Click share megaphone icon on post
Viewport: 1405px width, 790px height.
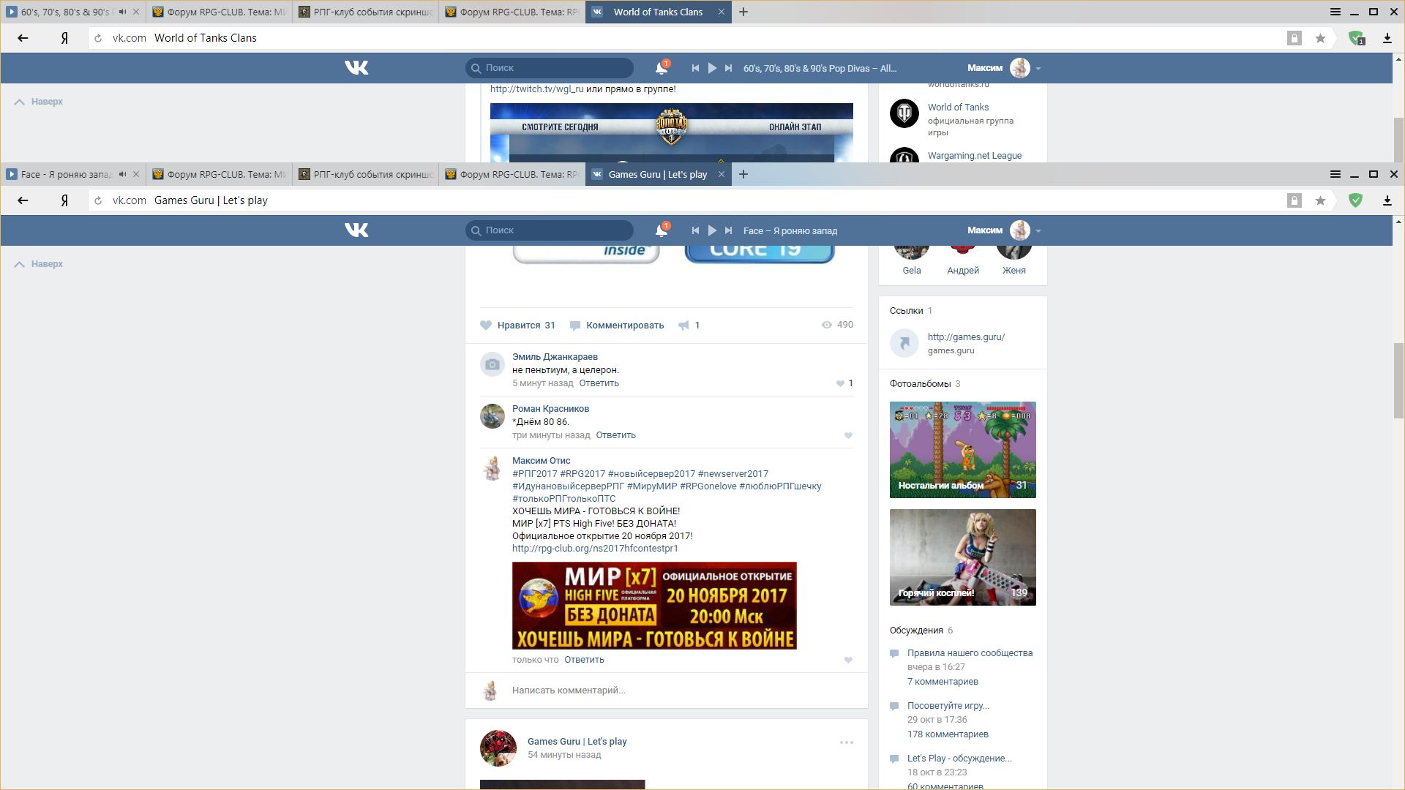[x=683, y=326]
